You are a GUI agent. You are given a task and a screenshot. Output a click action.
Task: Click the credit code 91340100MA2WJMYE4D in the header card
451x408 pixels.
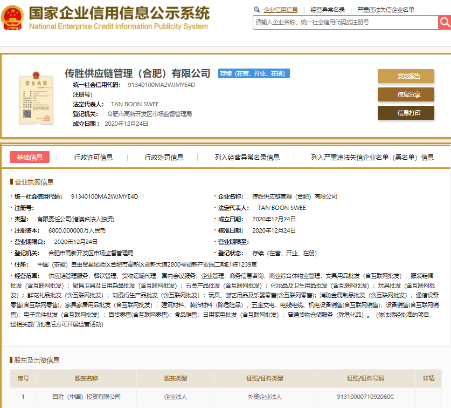tap(161, 85)
